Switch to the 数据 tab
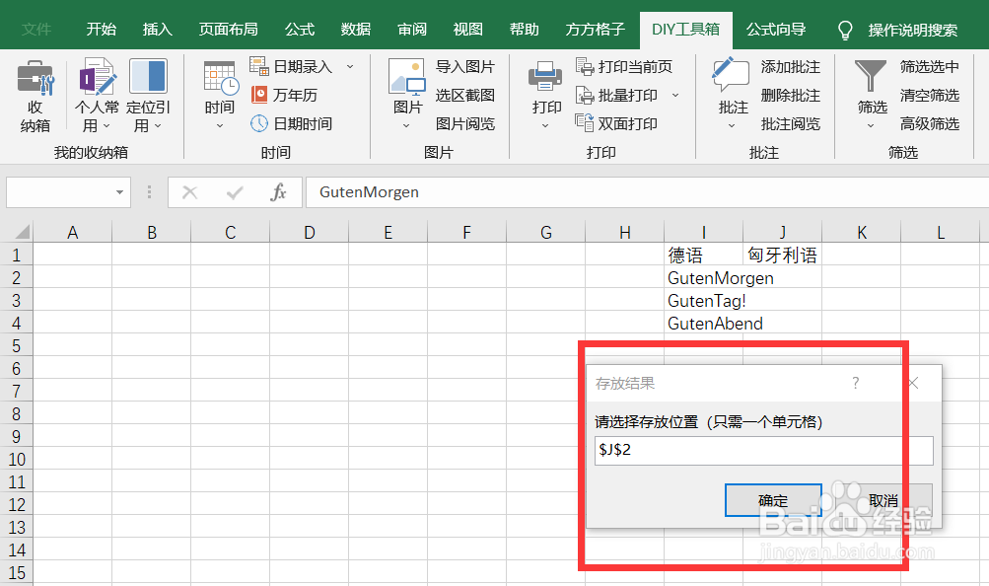This screenshot has width=989, height=586. (x=356, y=29)
